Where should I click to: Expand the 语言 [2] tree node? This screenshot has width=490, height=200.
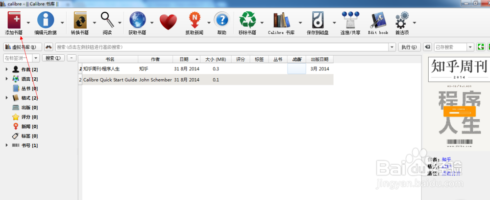[x=7, y=79]
